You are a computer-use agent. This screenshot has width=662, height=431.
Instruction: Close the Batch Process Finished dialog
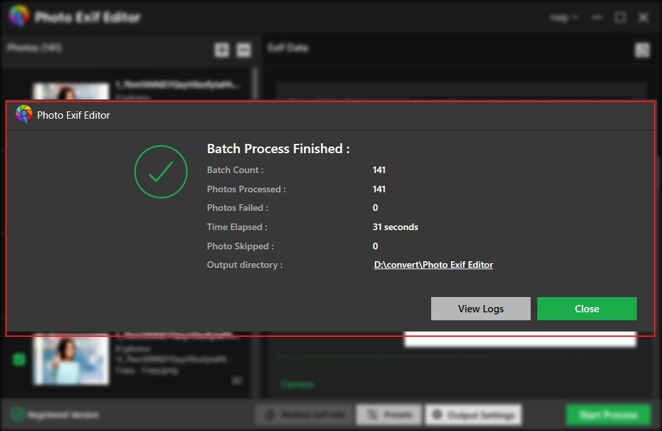tap(586, 308)
